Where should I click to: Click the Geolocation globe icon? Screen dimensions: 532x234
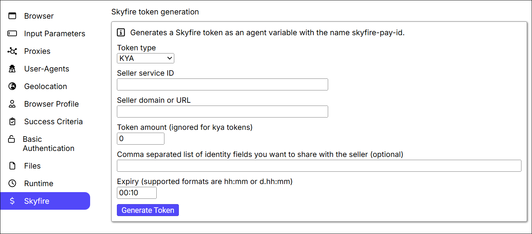click(12, 86)
